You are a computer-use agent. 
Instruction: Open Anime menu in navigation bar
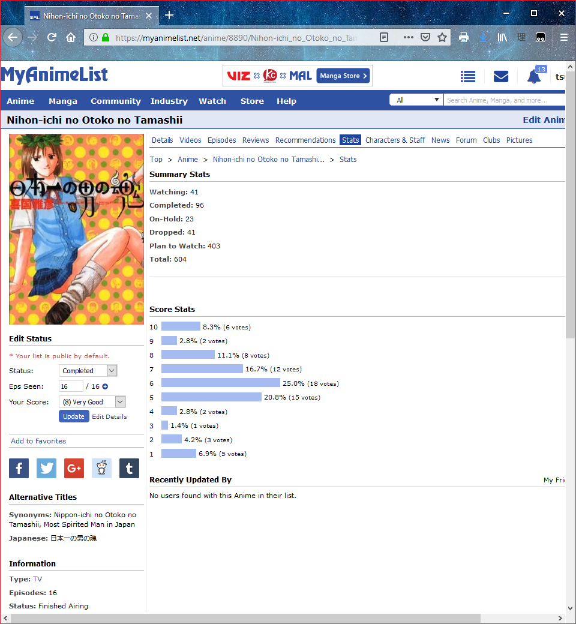(20, 101)
